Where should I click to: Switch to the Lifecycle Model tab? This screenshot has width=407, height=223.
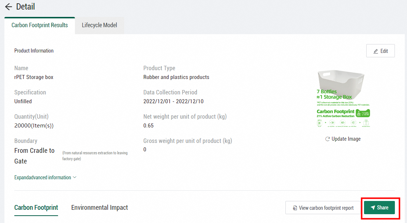99,25
